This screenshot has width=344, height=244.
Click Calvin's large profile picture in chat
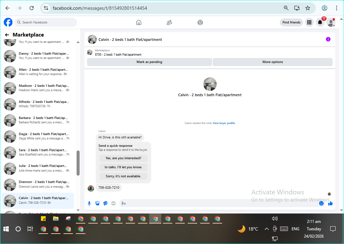pyautogui.click(x=210, y=84)
